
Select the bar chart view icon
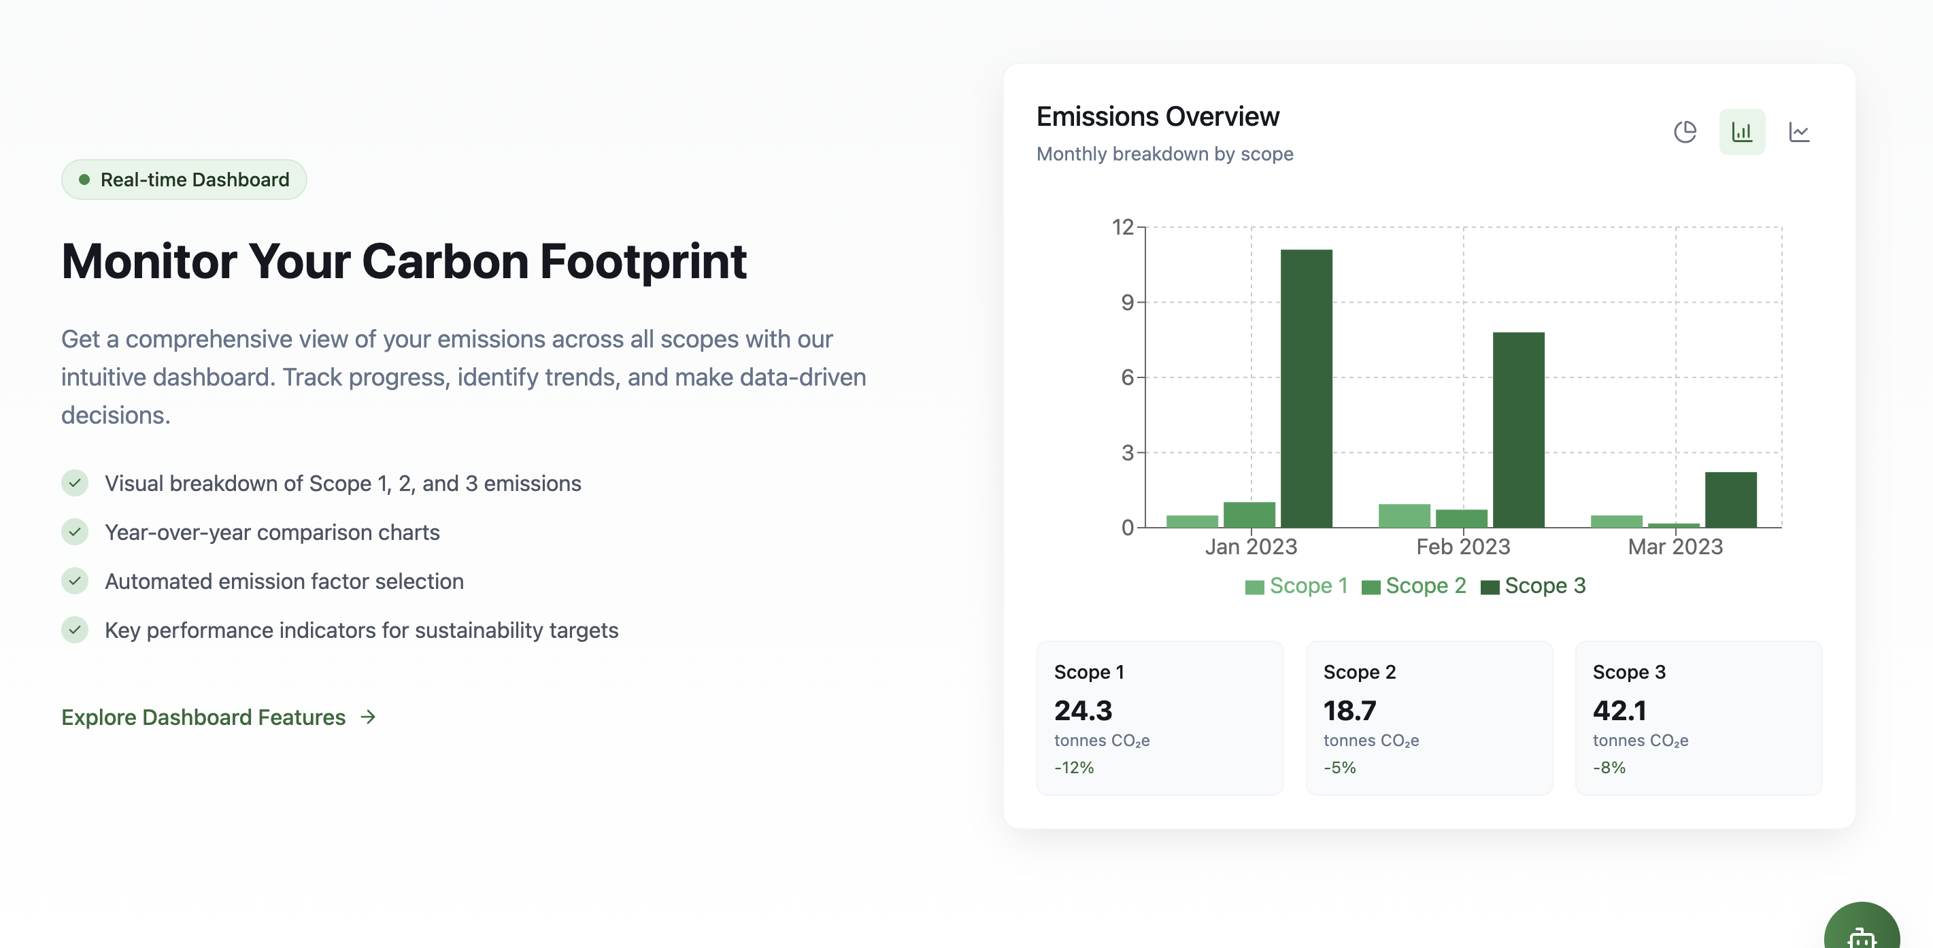click(x=1742, y=132)
